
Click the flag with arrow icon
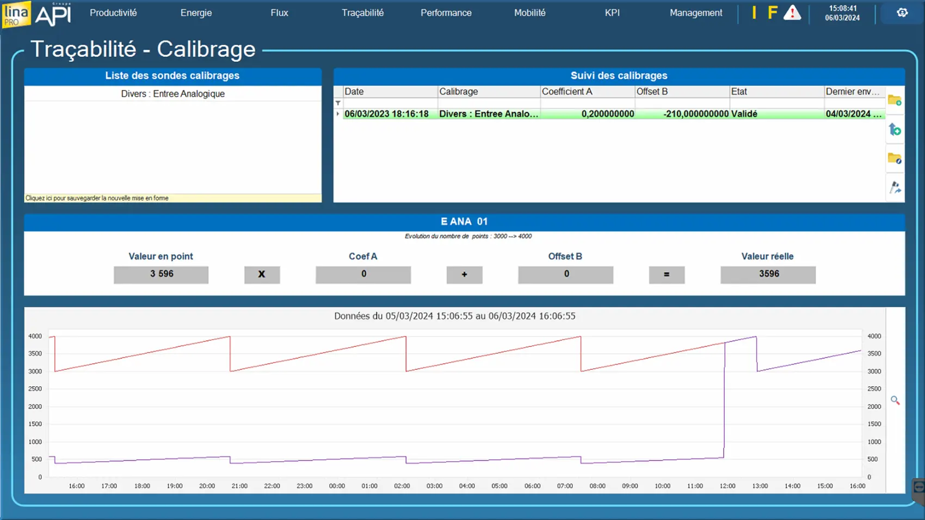coord(895,188)
